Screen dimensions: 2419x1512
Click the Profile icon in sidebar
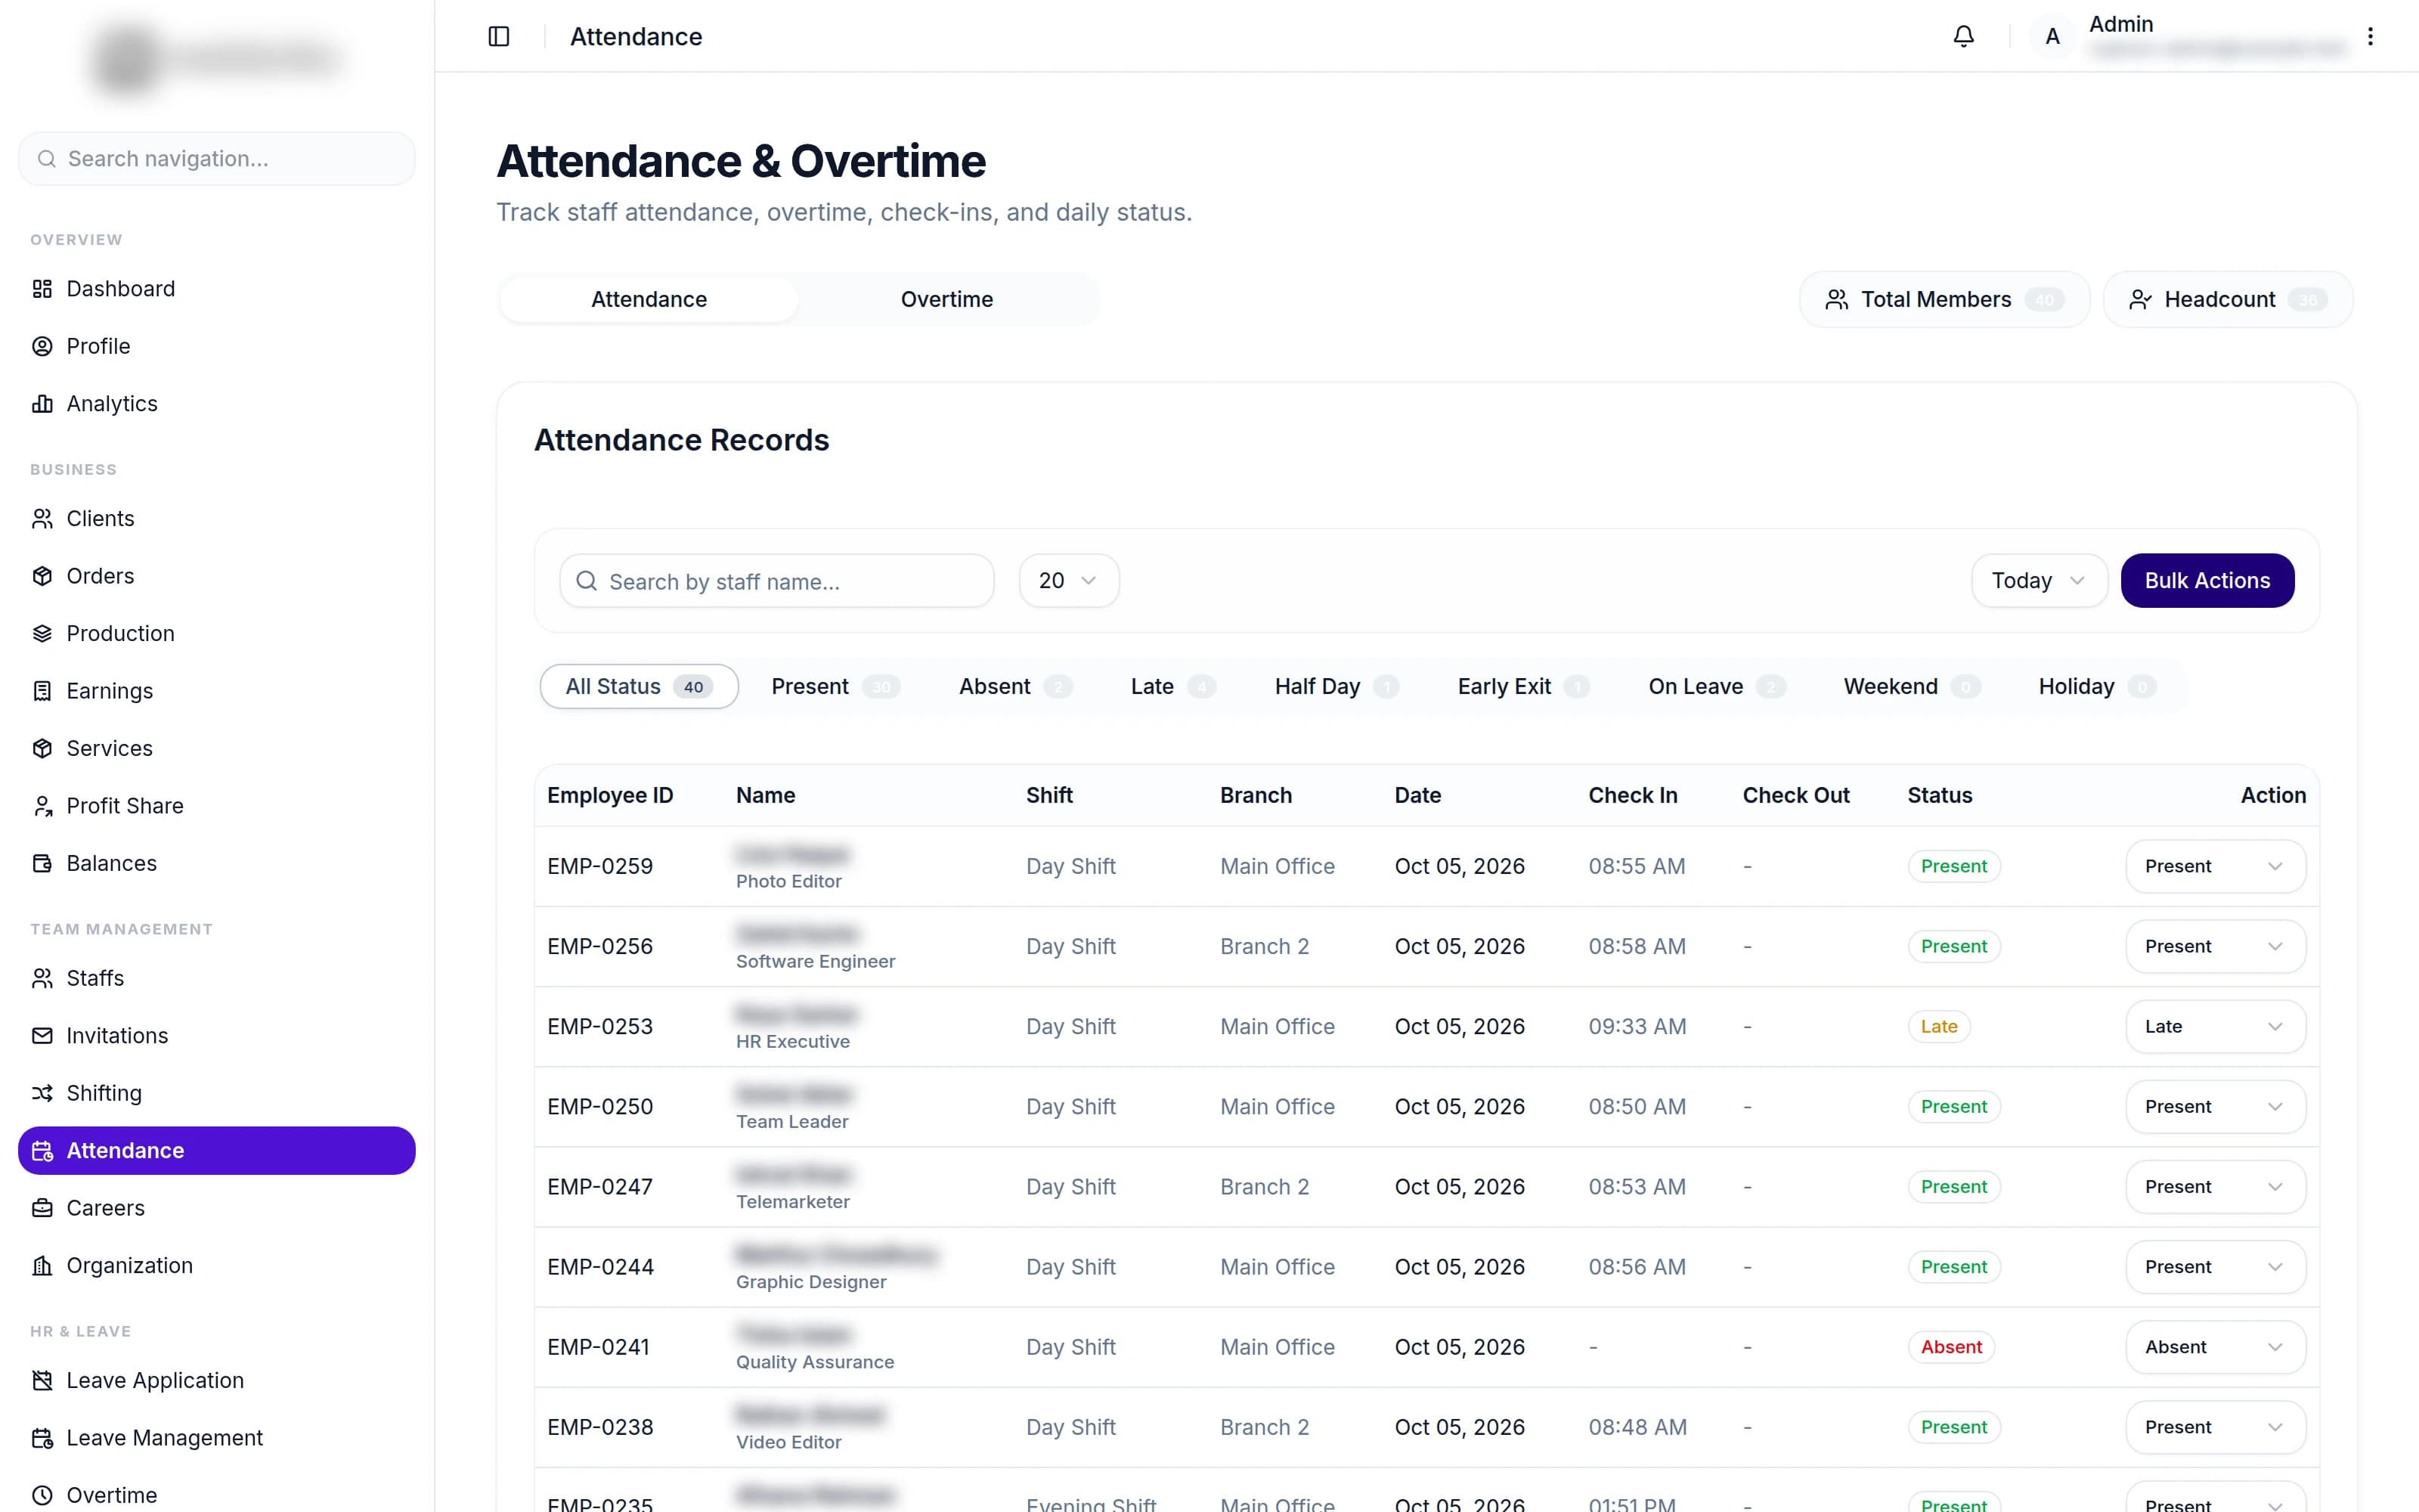coord(42,346)
